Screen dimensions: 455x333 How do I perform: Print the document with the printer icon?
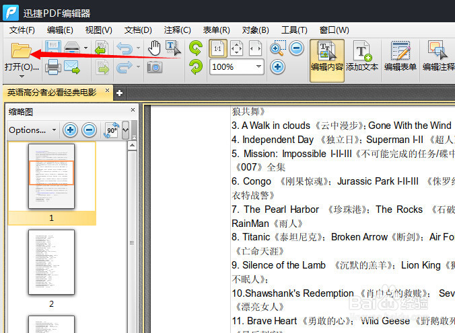pyautogui.click(x=53, y=67)
